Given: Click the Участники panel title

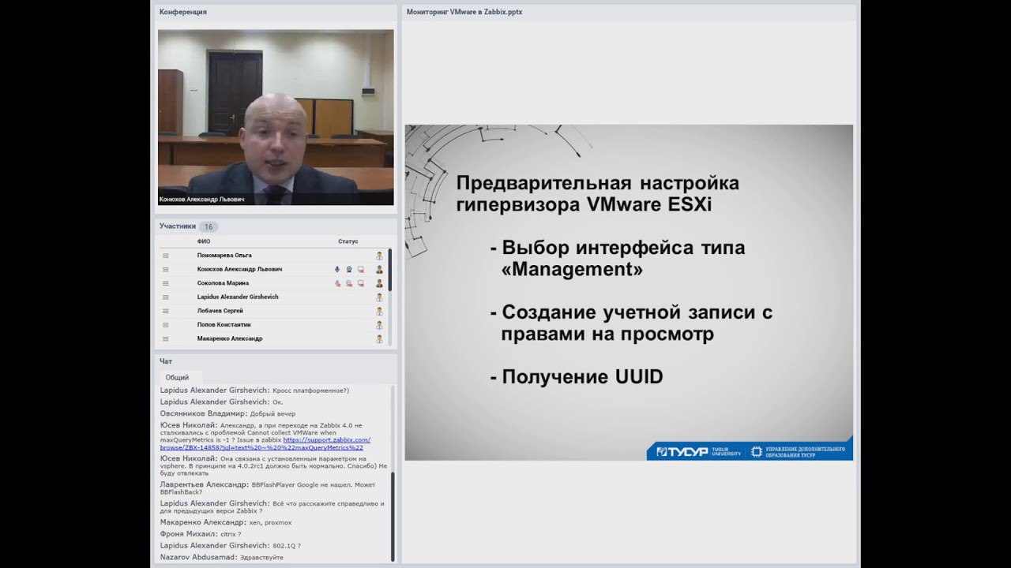Looking at the screenshot, I should 178,226.
